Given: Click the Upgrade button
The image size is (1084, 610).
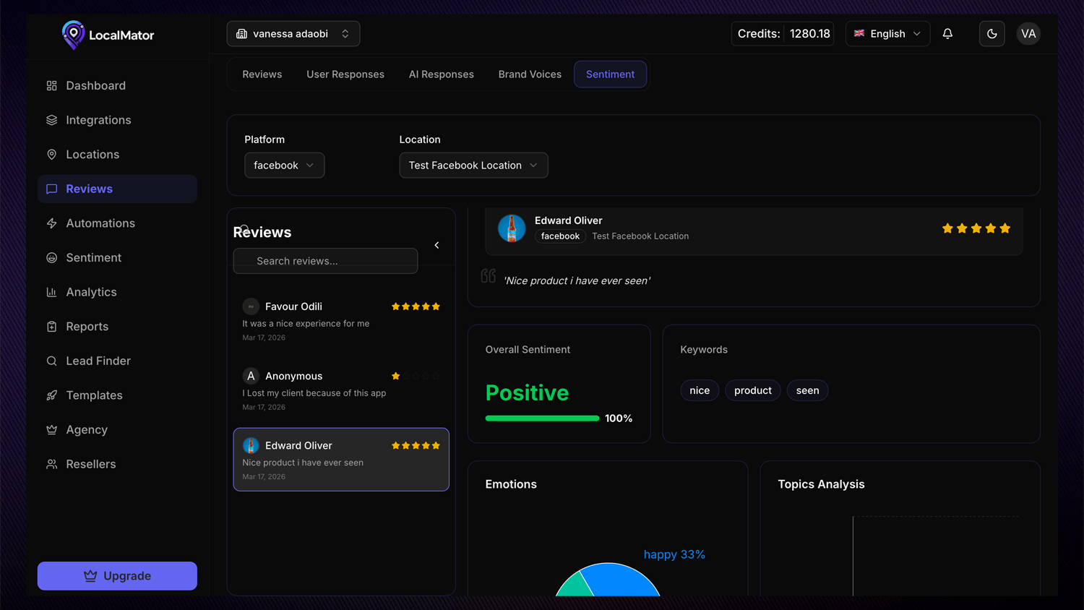Looking at the screenshot, I should pos(117,576).
